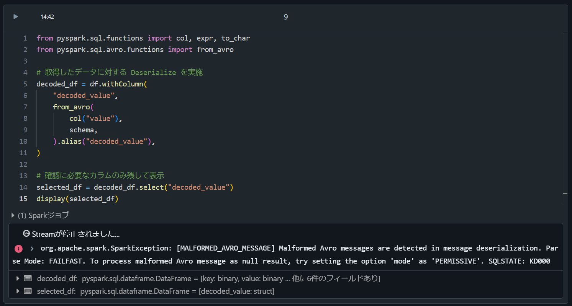
Task: Click df.withColumn on line 5
Action: click(118, 84)
